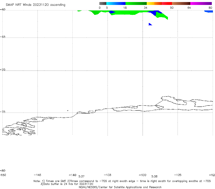This screenshot has height=189, width=215.
Task: Click the color bar label '5'
Action: 107,8
